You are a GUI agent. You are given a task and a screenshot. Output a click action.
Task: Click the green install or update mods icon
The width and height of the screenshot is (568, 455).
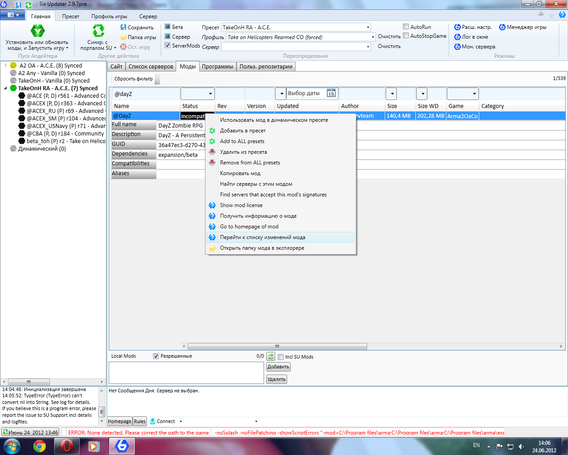click(37, 31)
